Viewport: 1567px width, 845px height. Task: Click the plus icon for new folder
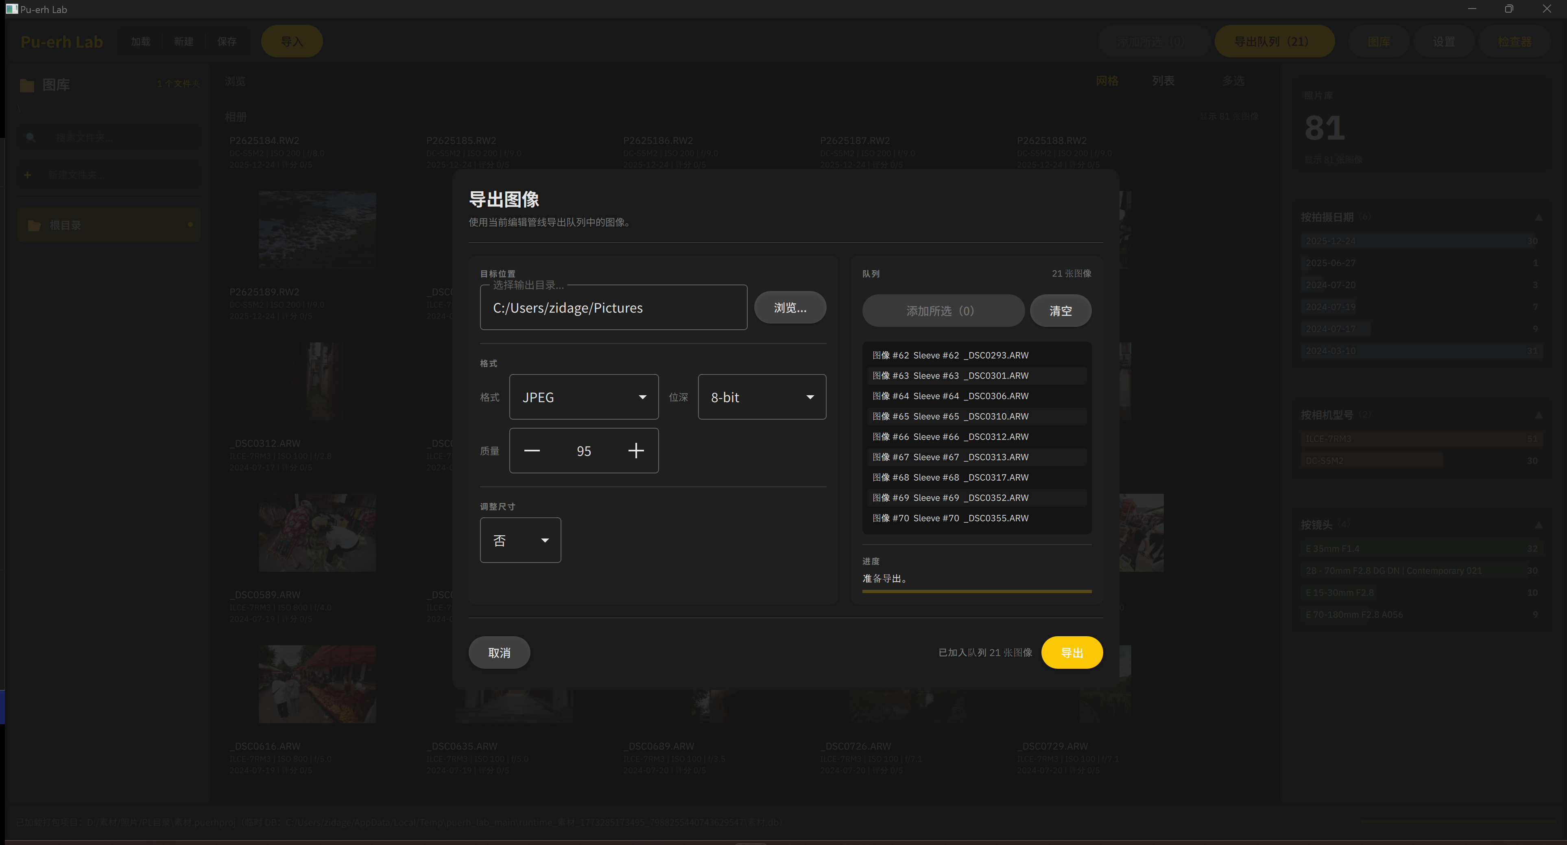tap(27, 175)
